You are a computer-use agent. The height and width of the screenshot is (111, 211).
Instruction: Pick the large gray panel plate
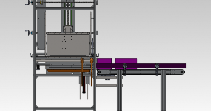68,44
